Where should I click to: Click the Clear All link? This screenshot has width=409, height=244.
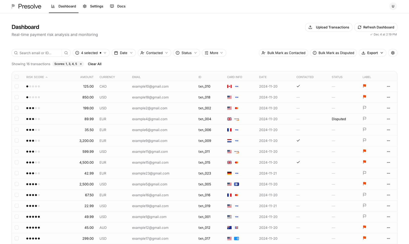[95, 64]
